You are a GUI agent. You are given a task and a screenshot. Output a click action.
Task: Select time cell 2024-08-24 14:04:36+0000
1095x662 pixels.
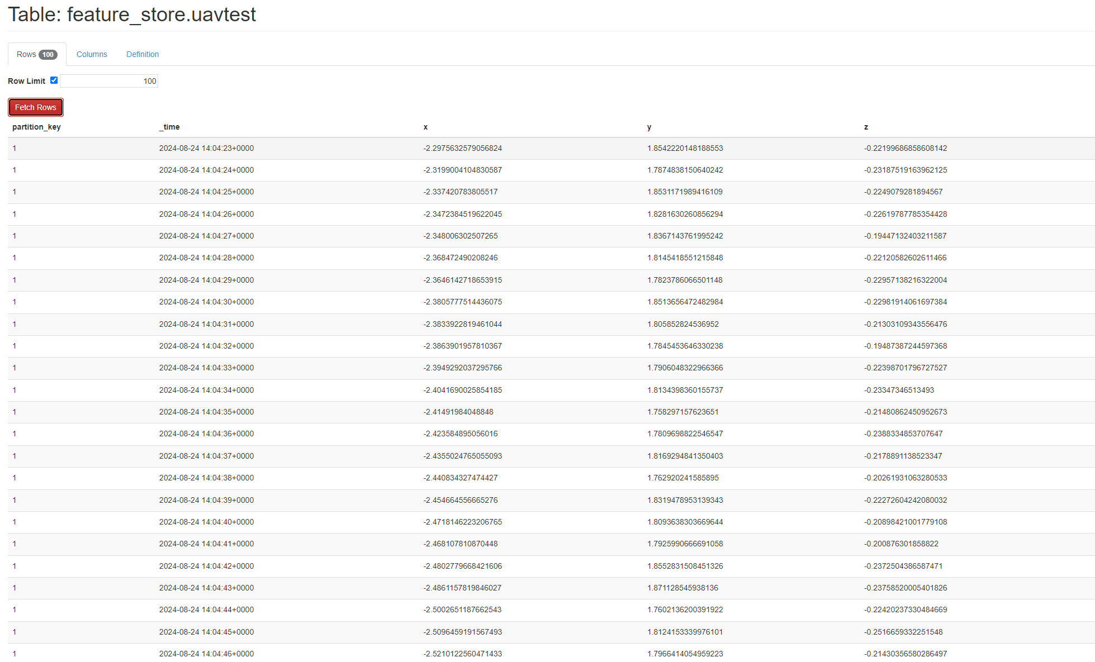206,434
